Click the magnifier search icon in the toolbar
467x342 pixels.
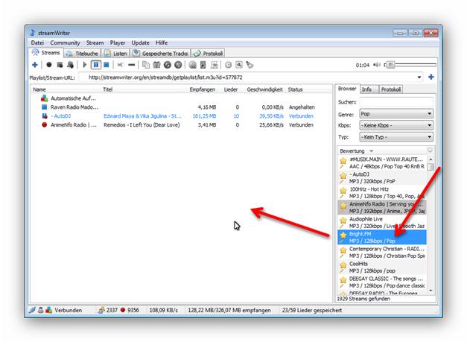[239, 65]
